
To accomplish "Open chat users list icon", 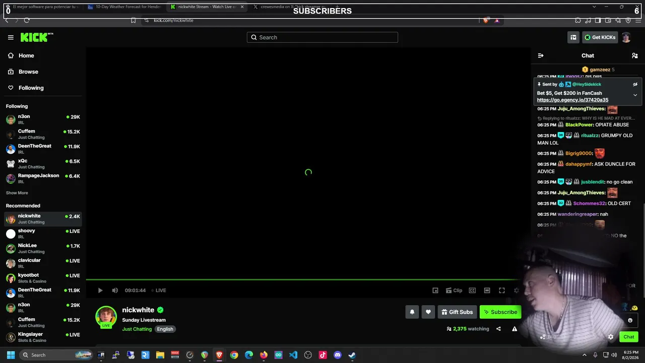I will coord(635,55).
